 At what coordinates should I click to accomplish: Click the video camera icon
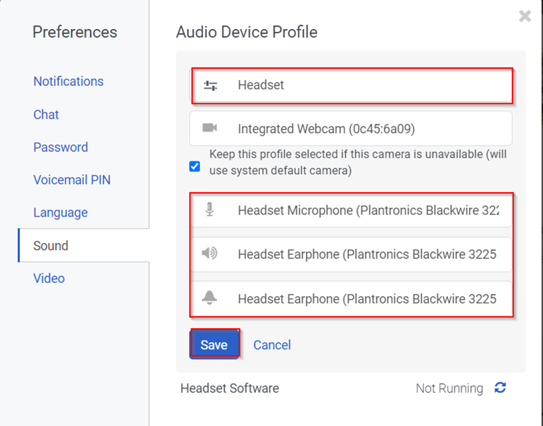tap(210, 128)
